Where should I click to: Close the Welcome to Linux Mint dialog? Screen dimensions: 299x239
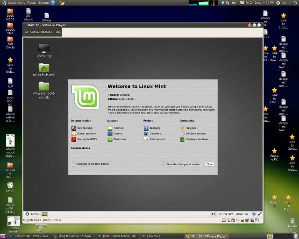(210, 164)
